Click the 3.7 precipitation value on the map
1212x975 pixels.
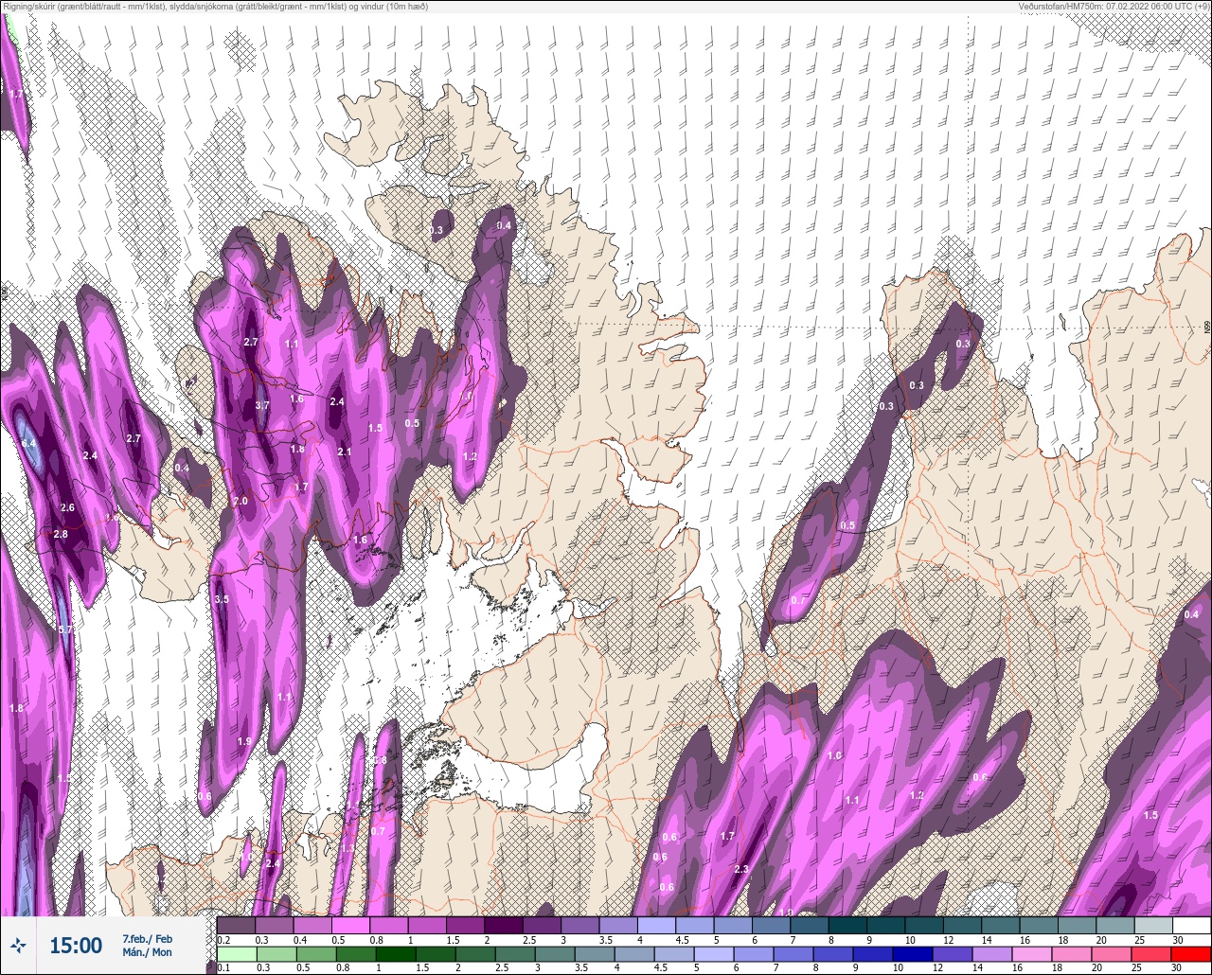coord(262,405)
